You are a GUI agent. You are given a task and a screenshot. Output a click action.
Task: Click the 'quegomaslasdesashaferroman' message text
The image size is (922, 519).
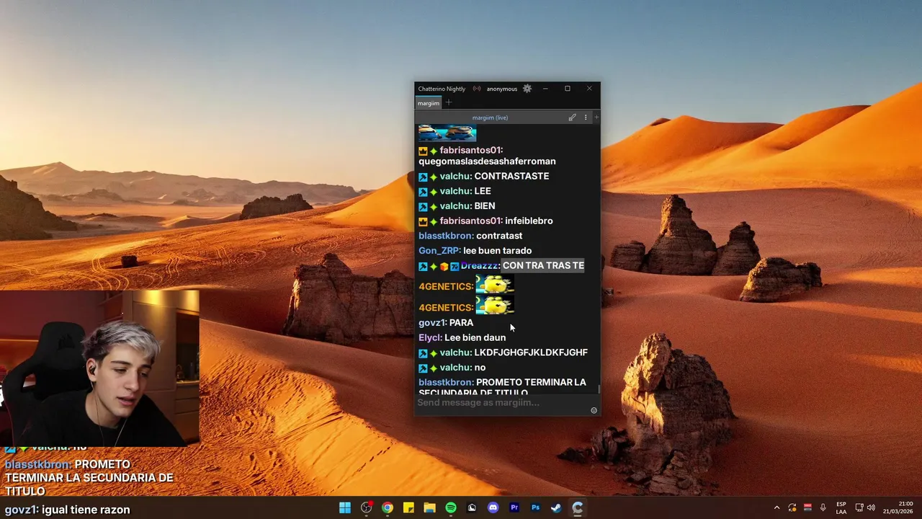487,161
